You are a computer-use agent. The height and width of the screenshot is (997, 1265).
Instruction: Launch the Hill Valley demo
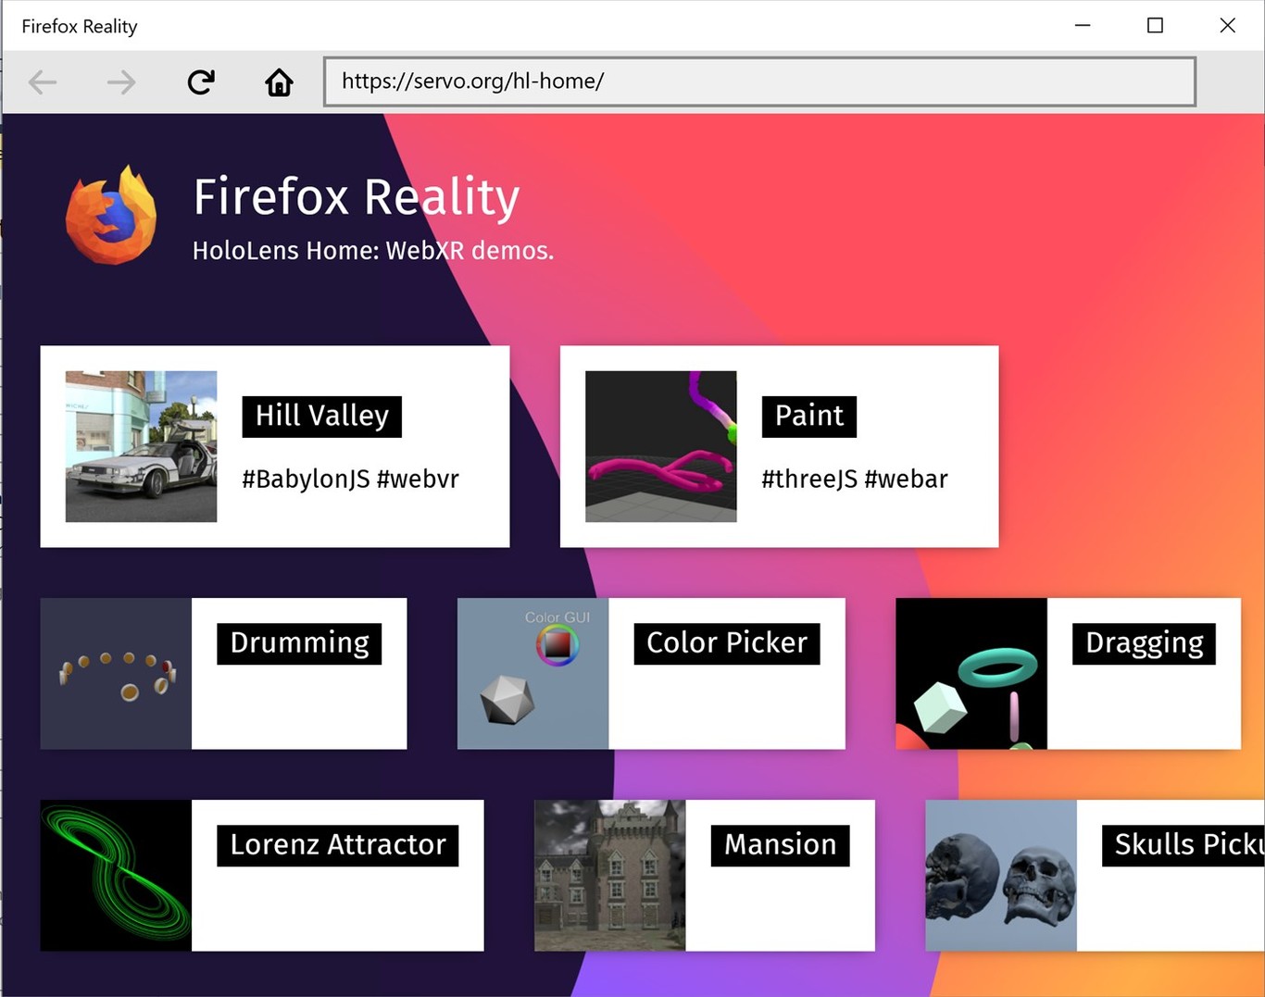pos(320,416)
